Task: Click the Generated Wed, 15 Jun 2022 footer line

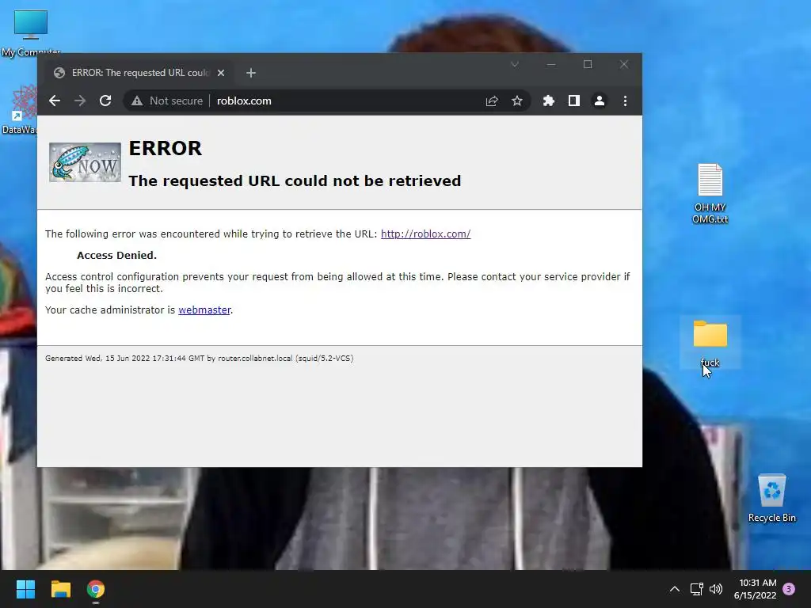Action: tap(199, 359)
